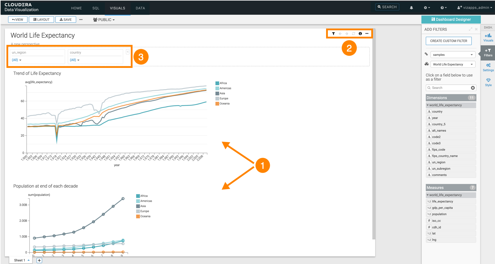Go to the DATA tab
495x264 pixels.
pyautogui.click(x=140, y=8)
